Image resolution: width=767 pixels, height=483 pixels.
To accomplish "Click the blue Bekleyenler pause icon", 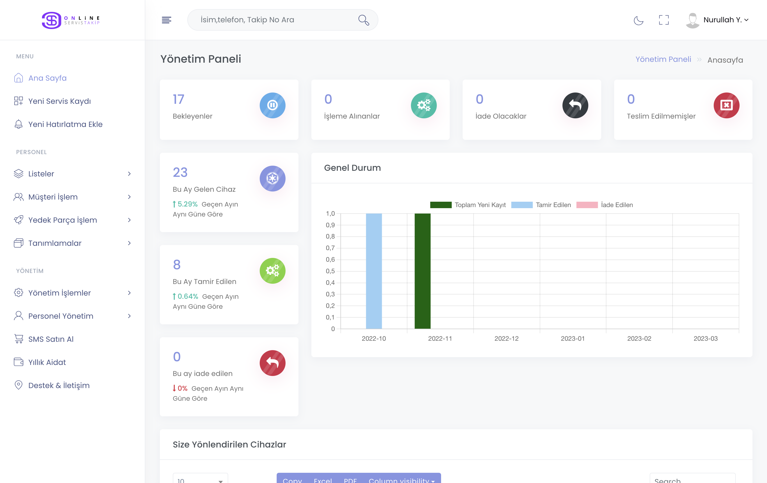I will coord(272,105).
